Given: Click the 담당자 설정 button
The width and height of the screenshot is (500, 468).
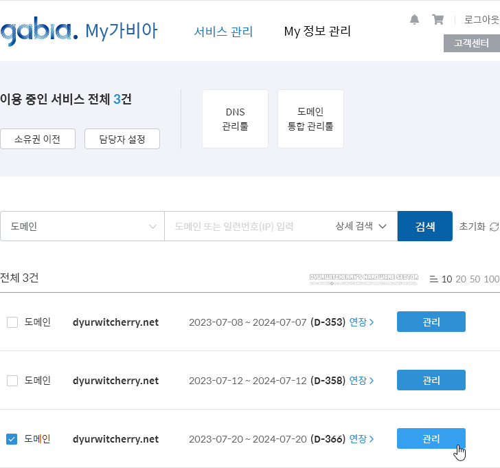Looking at the screenshot, I should [x=122, y=139].
